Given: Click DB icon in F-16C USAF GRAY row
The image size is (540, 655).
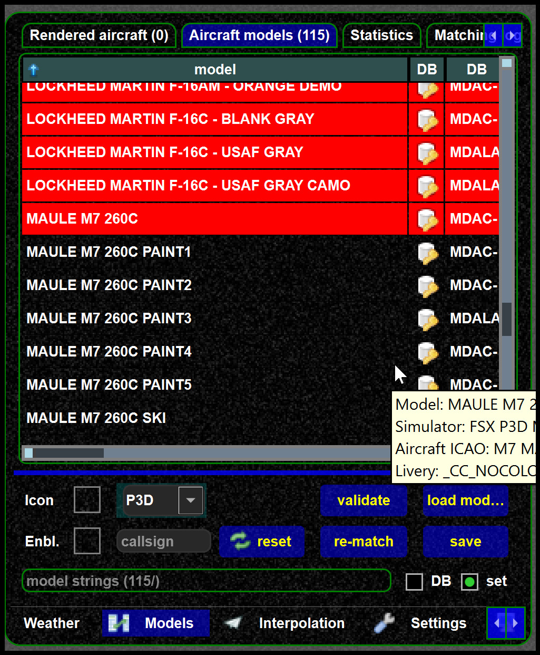Looking at the screenshot, I should tap(427, 153).
